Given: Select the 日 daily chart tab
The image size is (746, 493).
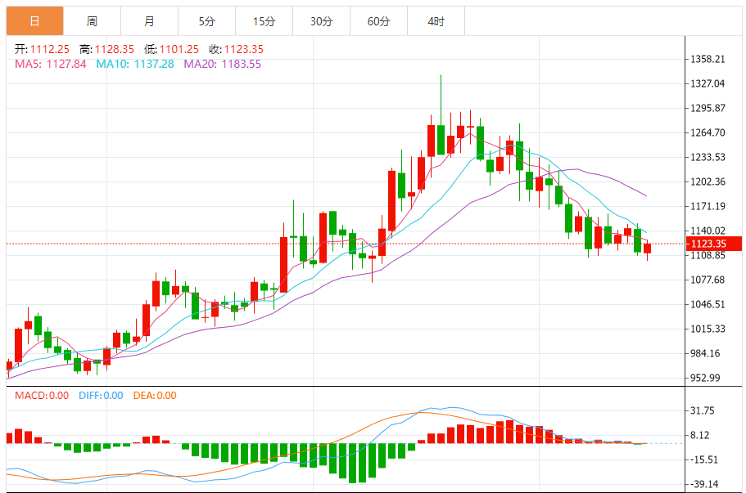Looking at the screenshot, I should 34,21.
